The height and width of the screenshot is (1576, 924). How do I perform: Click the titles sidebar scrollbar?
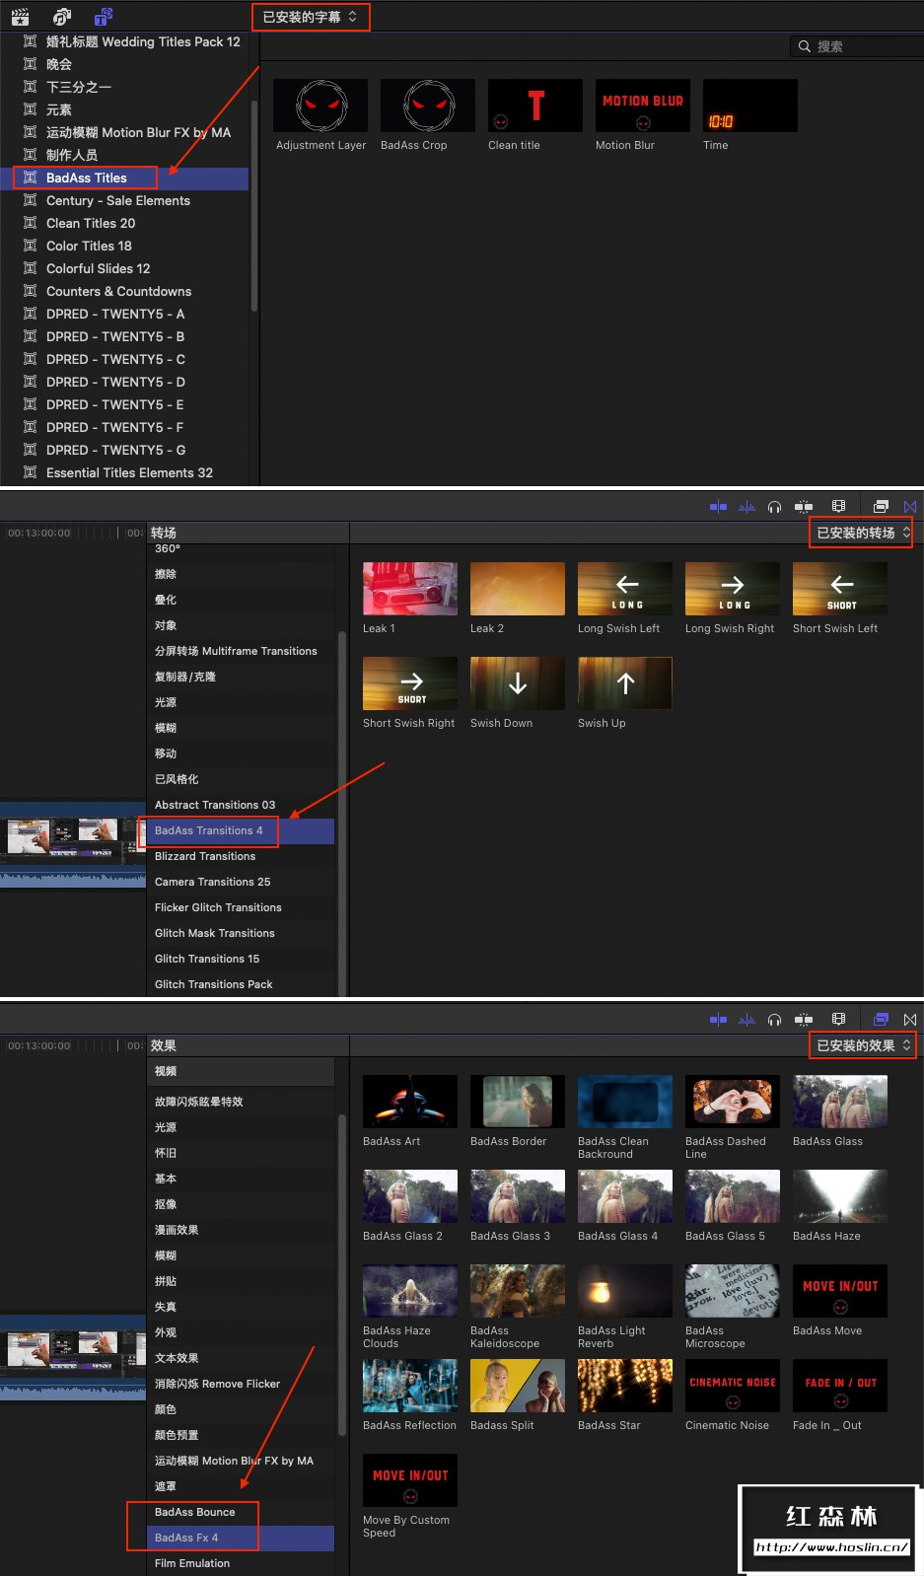pos(254,205)
